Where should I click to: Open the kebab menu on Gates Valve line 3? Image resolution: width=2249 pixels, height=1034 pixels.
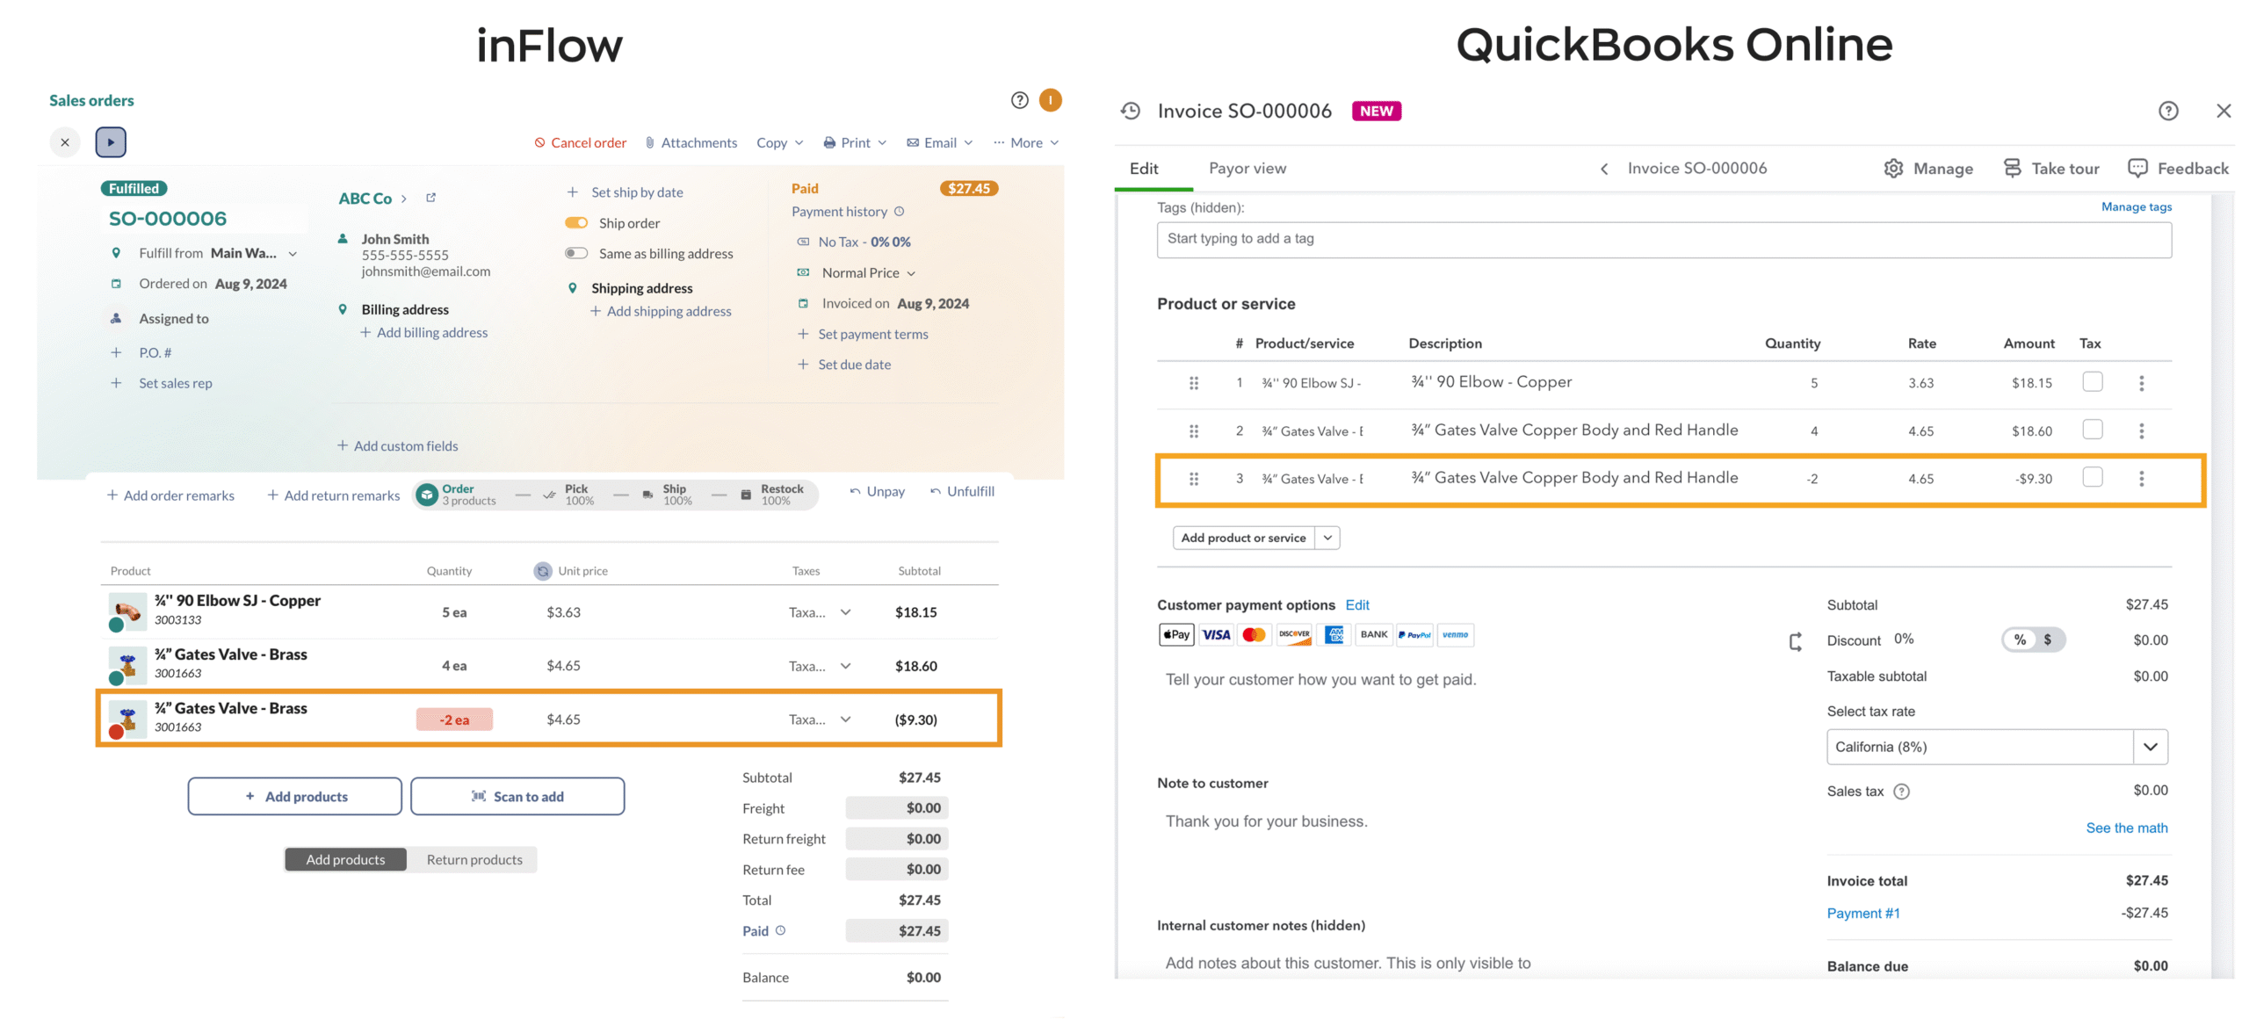click(2142, 479)
